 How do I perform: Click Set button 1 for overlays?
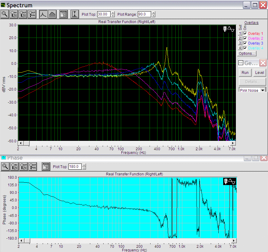(x=240, y=33)
